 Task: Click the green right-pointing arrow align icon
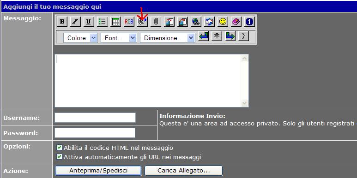point(230,36)
